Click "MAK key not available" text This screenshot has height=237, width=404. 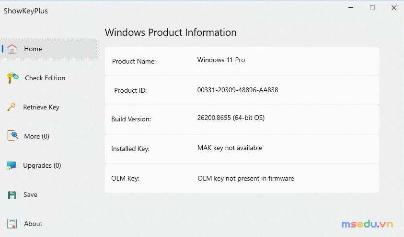pyautogui.click(x=230, y=148)
